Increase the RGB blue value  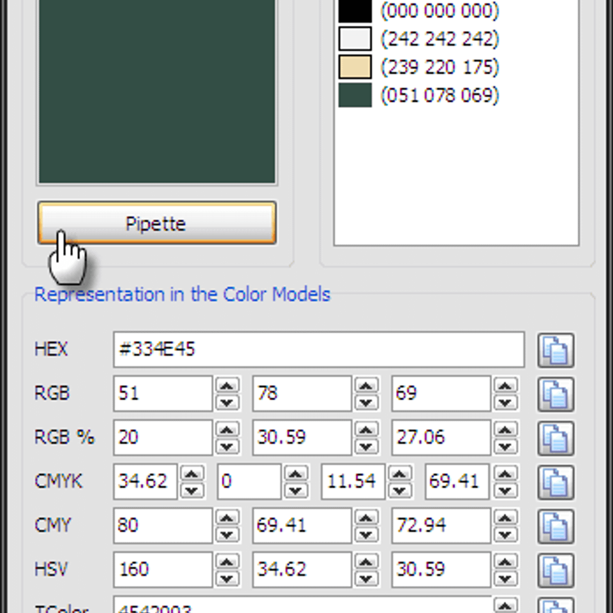(505, 386)
